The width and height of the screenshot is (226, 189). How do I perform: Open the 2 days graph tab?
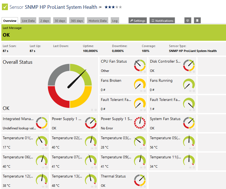(45, 21)
